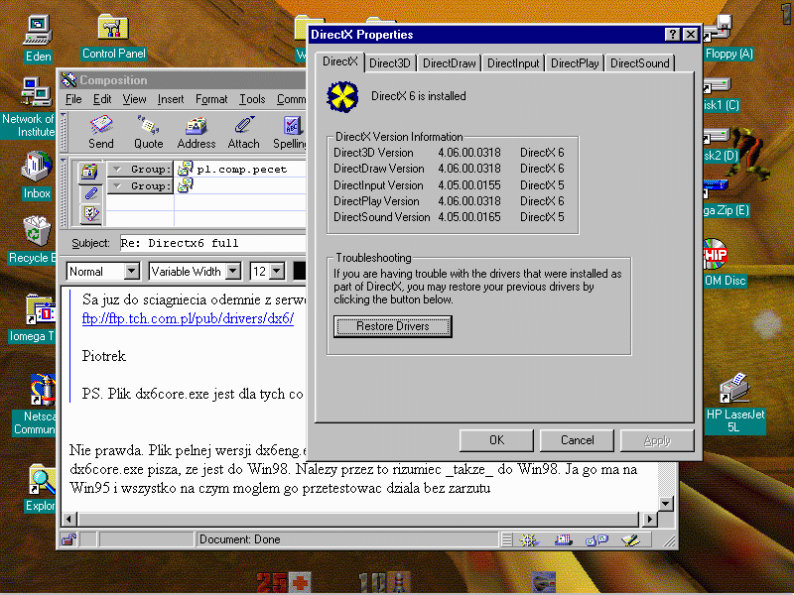Open the Edit menu in Composition
Viewport: 794px width, 595px height.
point(102,99)
